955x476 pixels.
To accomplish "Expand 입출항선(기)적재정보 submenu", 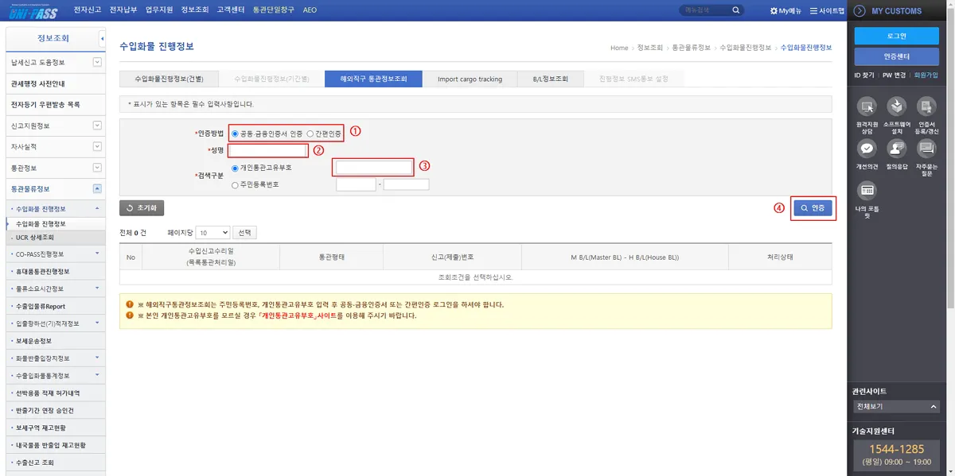I will click(x=97, y=323).
